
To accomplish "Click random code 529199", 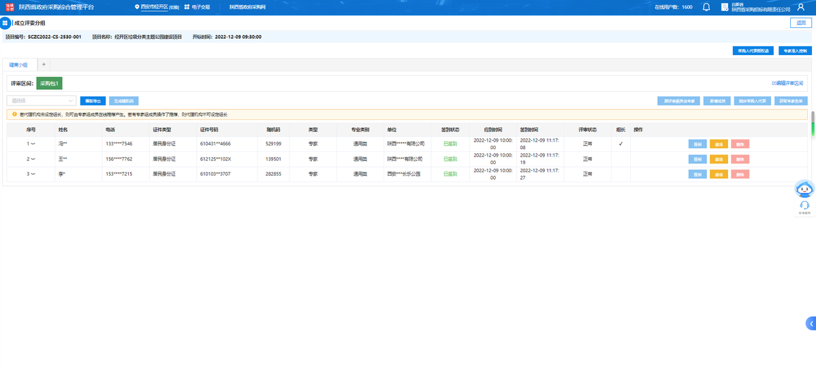I will 273,144.
